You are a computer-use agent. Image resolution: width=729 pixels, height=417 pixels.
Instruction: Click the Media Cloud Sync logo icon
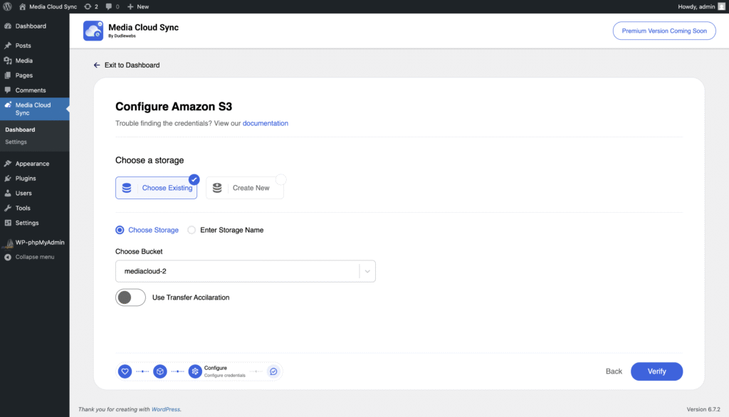pos(93,31)
